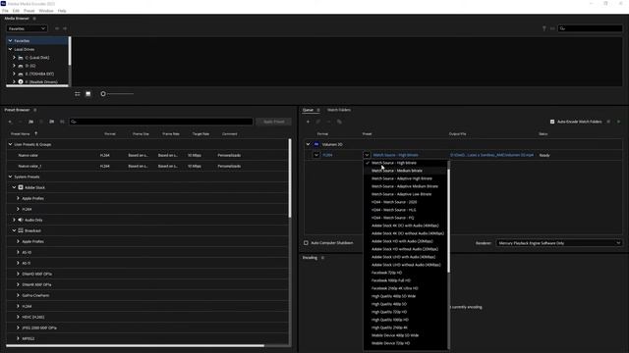
Task: Open the Favorites dropdown in Media Browser
Action: pos(27,28)
